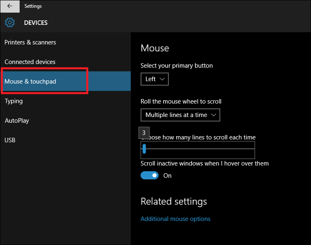311x245 pixels.
Task: Click the DEVICES header text
Action: pyautogui.click(x=36, y=23)
